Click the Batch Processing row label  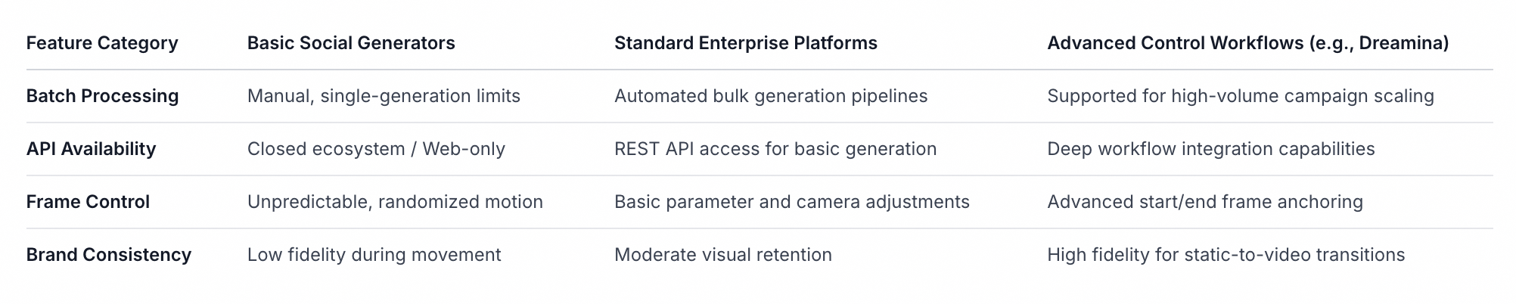click(103, 96)
